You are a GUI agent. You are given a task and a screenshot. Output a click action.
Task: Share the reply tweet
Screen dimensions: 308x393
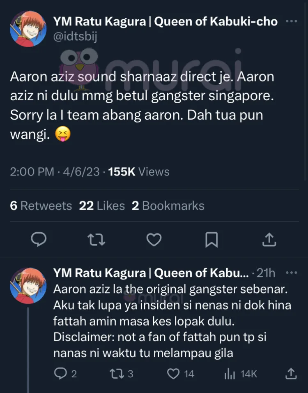pos(290,373)
